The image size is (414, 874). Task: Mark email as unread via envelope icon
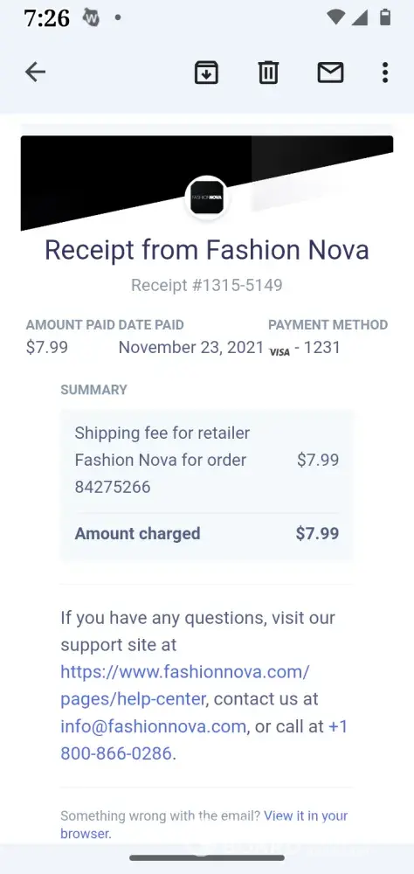click(x=330, y=73)
